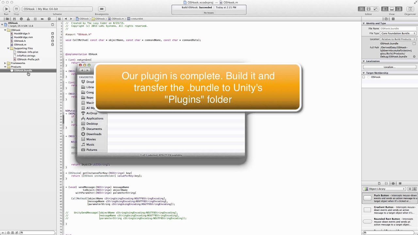The height and width of the screenshot is (235, 418).
Task: Collapse Identity and Type section
Action: [x=364, y=23]
